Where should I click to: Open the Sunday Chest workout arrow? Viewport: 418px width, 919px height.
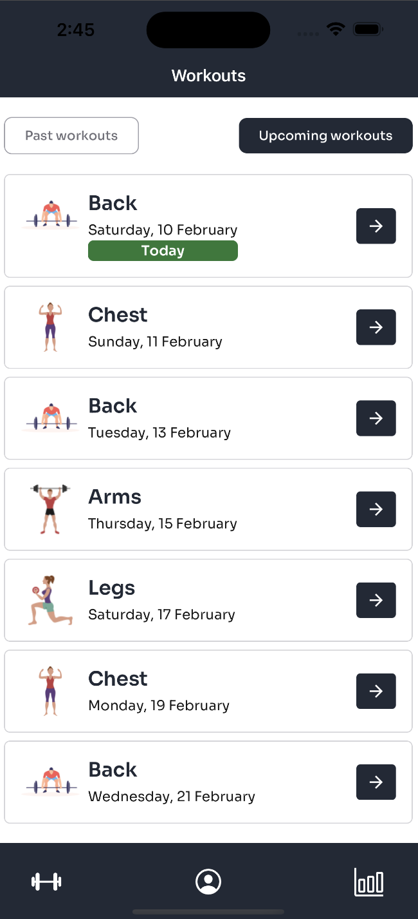(376, 327)
